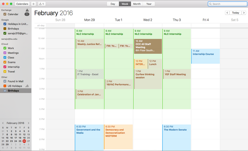Toggle the Google Birthdays calendar checkbox
The width and height of the screenshot is (248, 151).
(5, 29)
